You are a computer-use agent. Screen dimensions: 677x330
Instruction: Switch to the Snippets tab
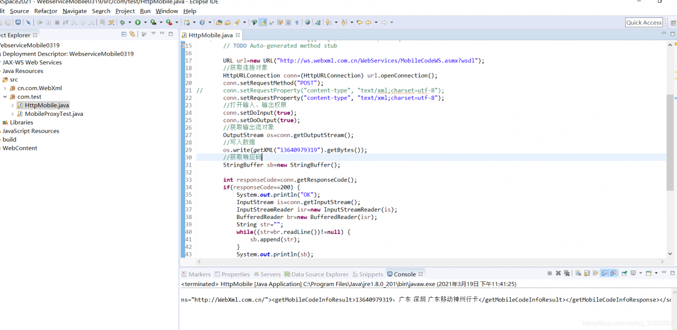click(x=368, y=274)
